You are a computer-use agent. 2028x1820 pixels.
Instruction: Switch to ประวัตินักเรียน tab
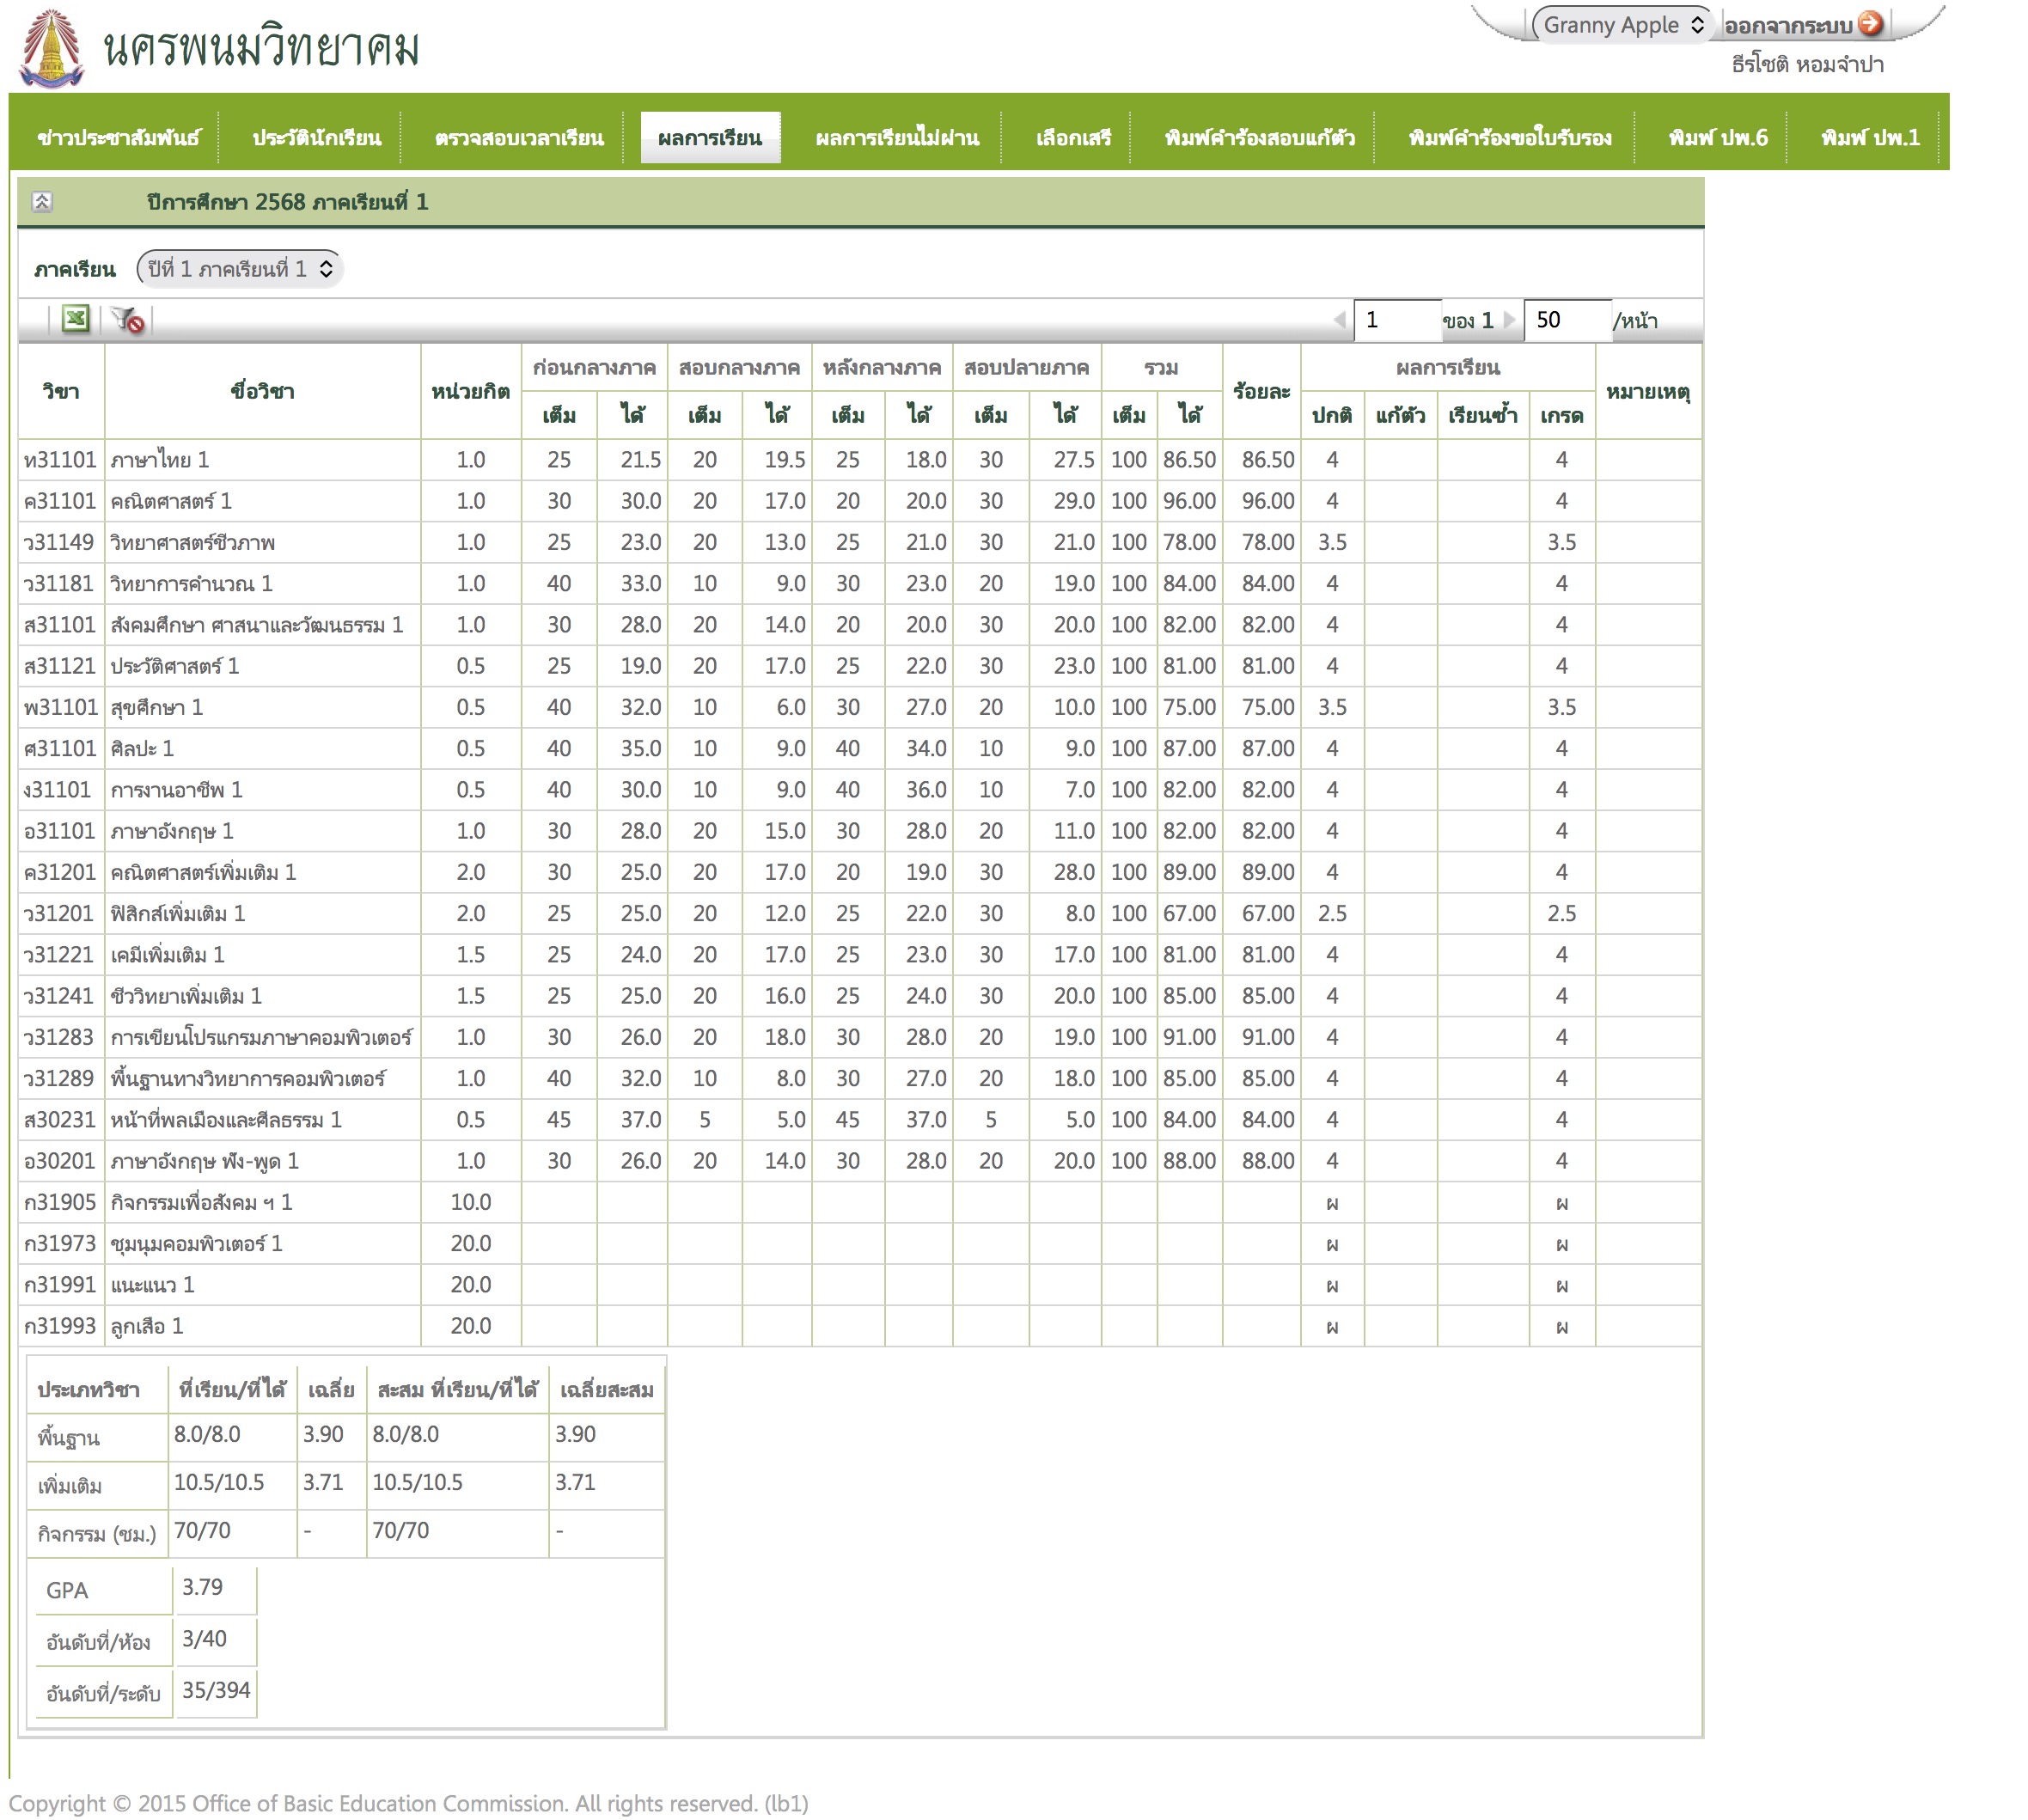pos(316,138)
